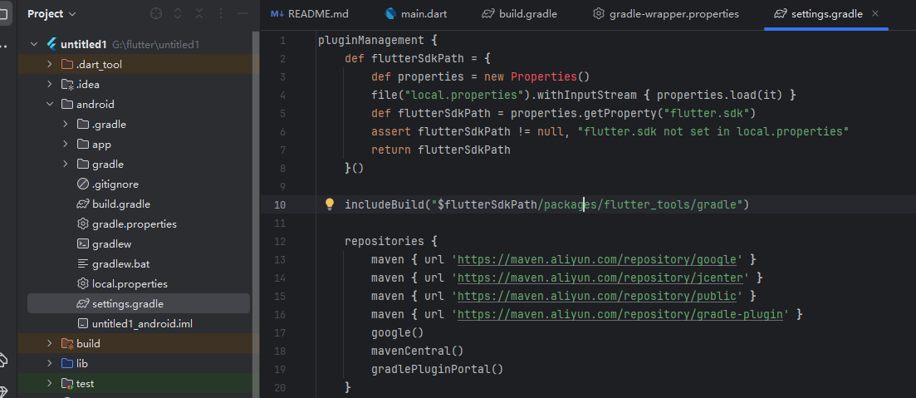The image size is (916, 398).
Task: Click the build.gradle elephant icon in tree
Action: 83,204
